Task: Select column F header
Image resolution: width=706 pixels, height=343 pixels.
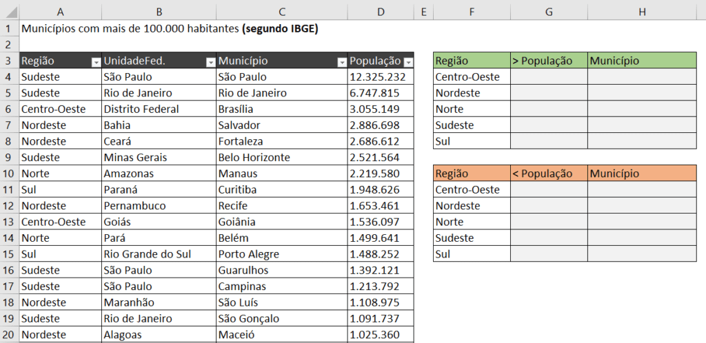Action: coord(472,12)
